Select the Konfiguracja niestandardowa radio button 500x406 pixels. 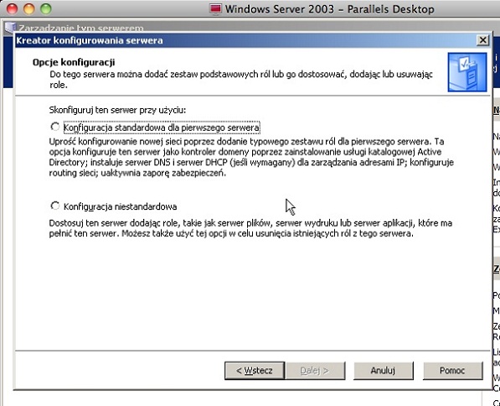55,206
